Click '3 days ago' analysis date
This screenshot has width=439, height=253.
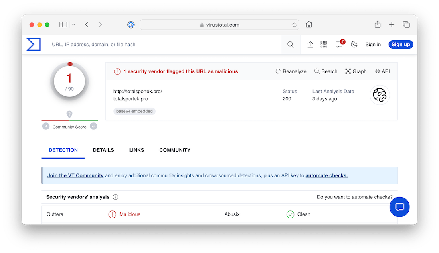pyautogui.click(x=324, y=99)
